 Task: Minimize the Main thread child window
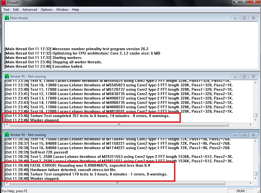point(235,18)
